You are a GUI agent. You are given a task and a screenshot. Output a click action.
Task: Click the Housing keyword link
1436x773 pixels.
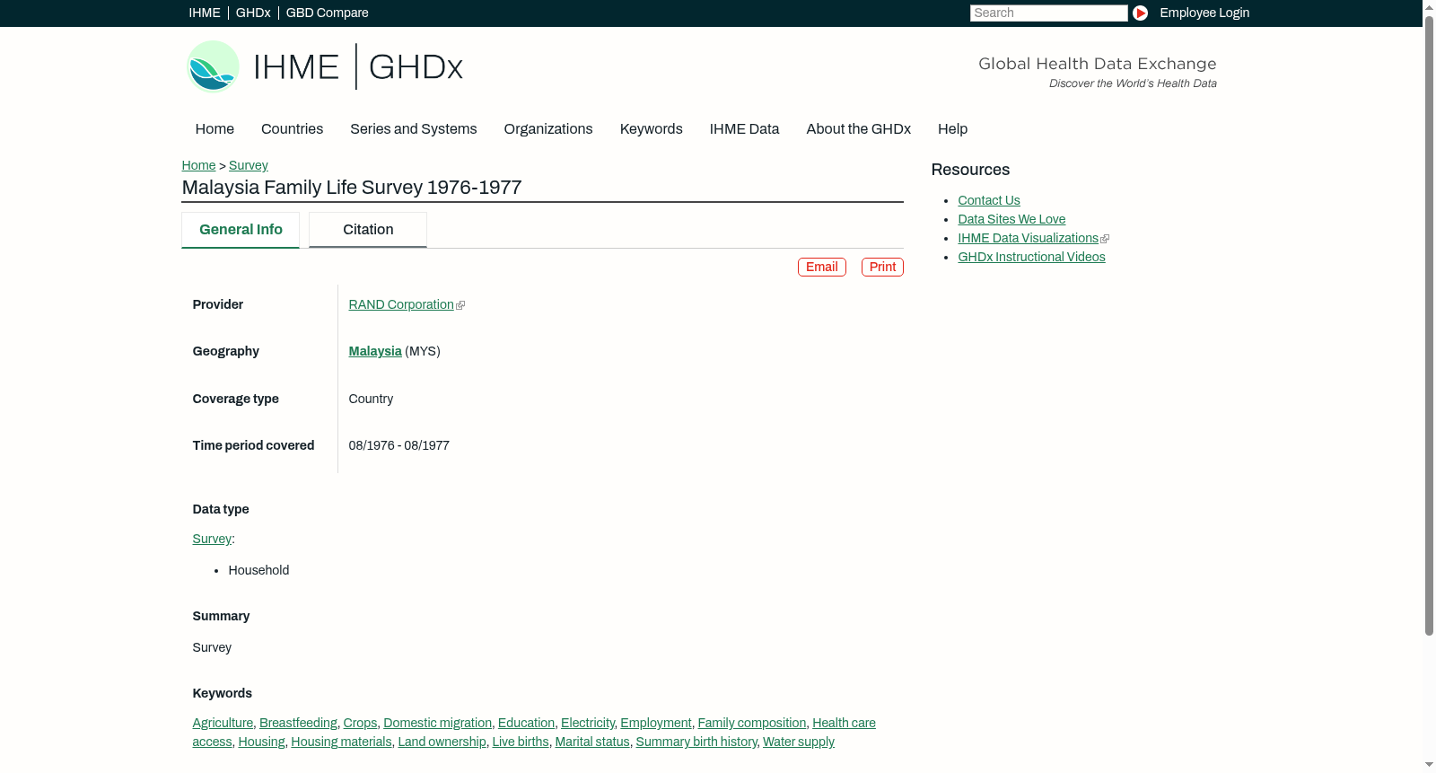[x=261, y=742]
